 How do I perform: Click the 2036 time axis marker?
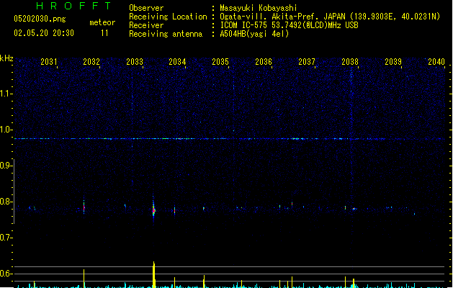point(264,62)
